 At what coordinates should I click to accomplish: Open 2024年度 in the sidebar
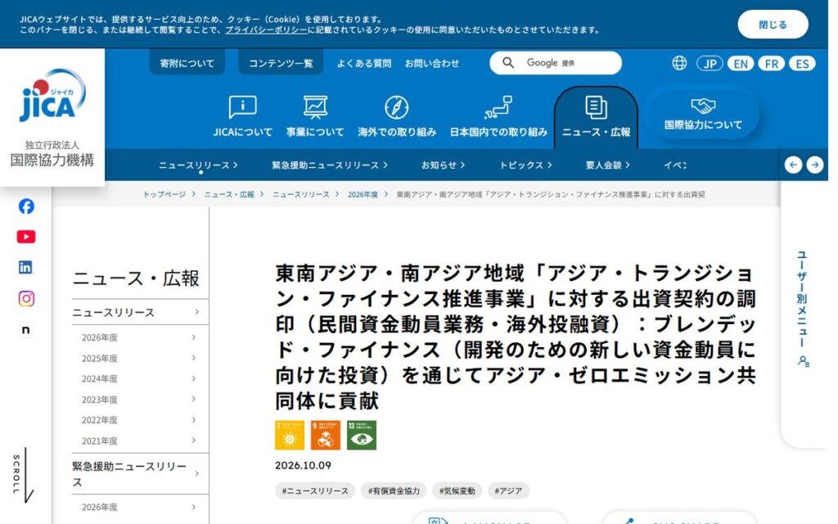coord(140,378)
